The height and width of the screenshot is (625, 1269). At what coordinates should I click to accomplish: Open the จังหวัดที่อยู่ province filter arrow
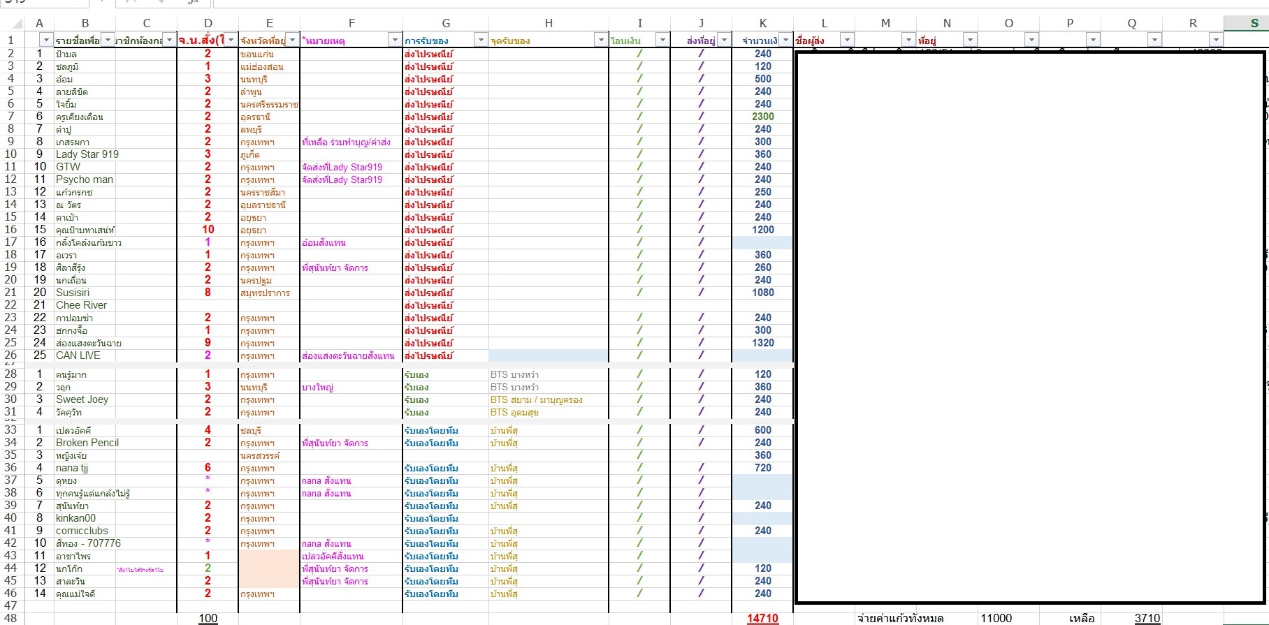(293, 41)
